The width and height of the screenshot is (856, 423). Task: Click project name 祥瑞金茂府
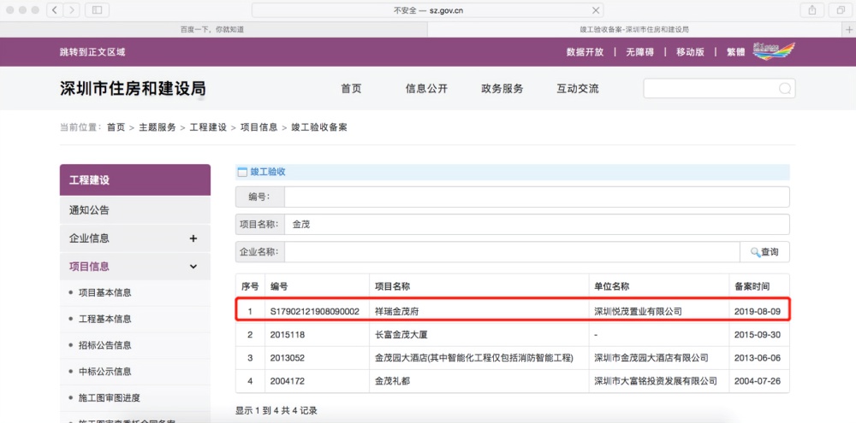tap(397, 311)
